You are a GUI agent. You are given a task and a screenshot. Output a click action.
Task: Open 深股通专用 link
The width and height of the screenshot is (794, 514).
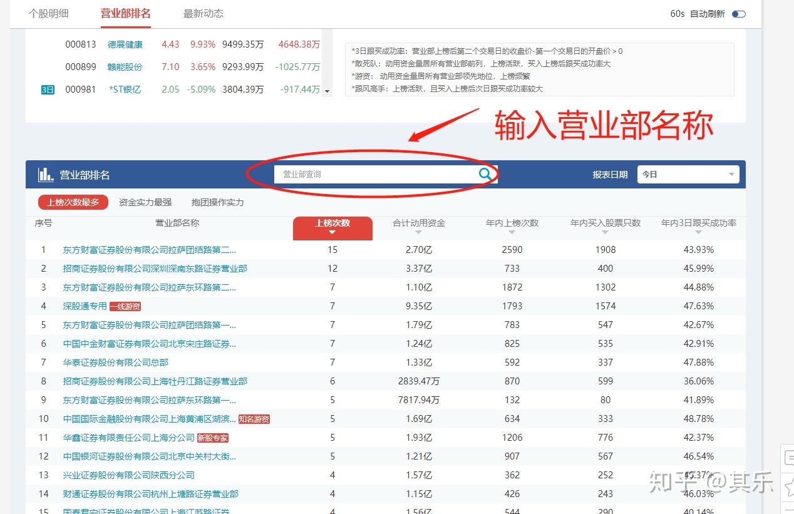click(x=85, y=306)
